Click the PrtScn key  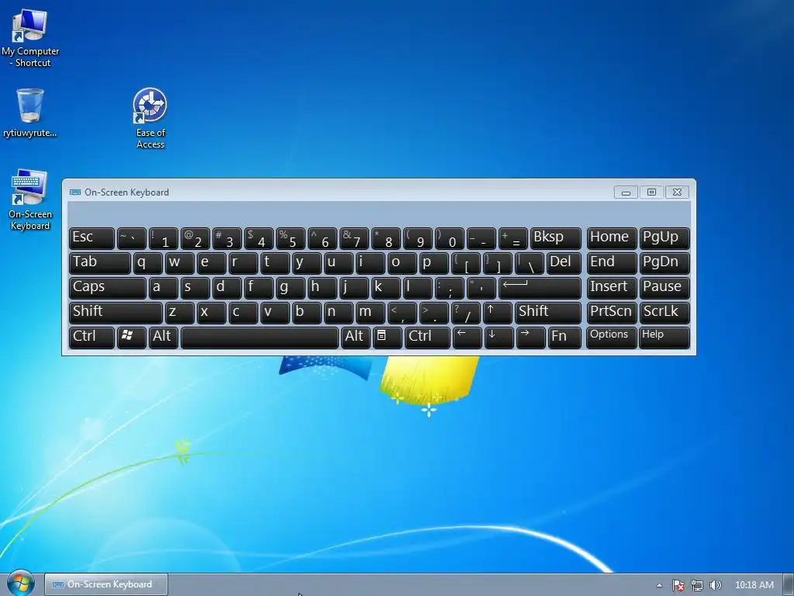(x=611, y=312)
